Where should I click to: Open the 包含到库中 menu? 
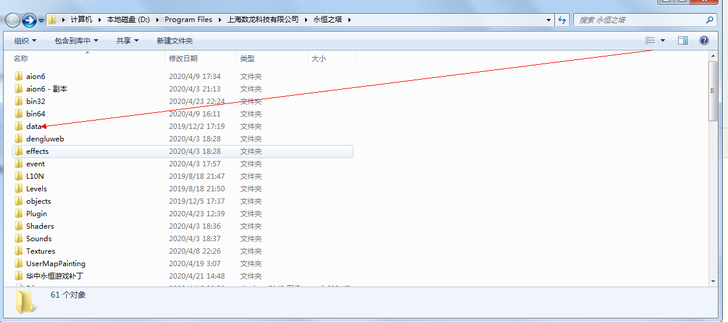(x=76, y=40)
